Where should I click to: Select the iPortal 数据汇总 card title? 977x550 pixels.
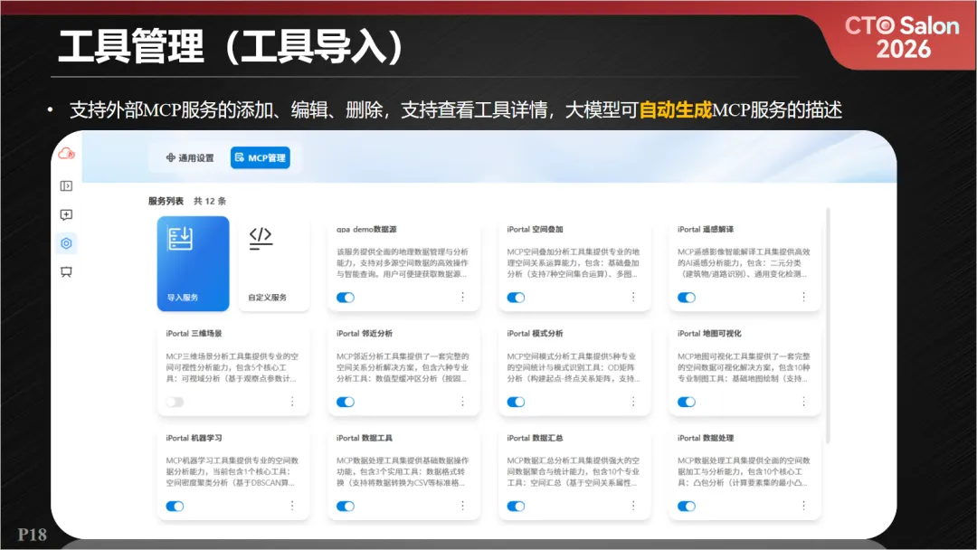[535, 438]
